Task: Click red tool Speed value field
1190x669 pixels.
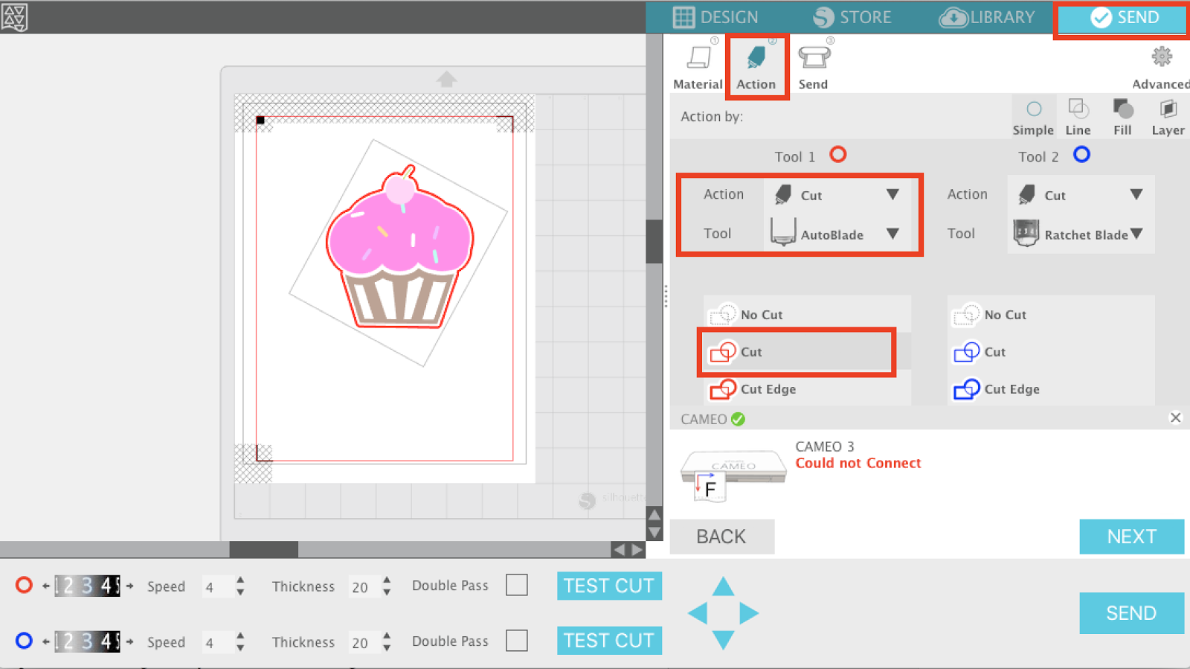Action: pyautogui.click(x=217, y=586)
